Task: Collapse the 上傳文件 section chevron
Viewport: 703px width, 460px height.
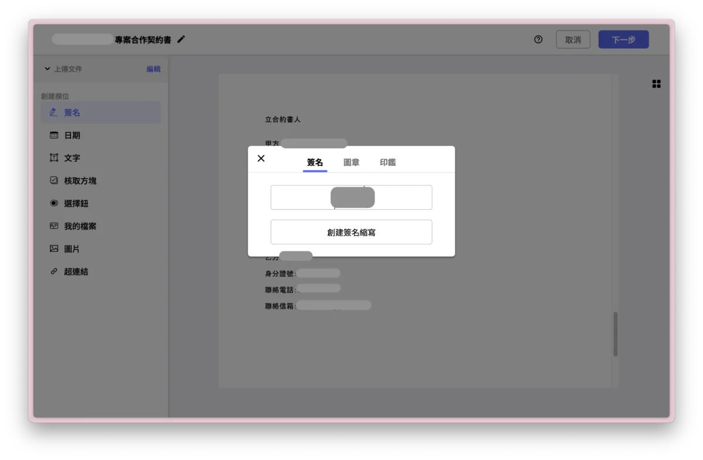Action: pos(47,69)
